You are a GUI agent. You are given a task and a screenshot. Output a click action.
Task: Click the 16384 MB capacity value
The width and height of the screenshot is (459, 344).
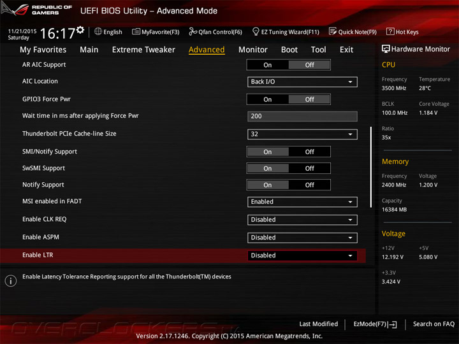click(394, 210)
